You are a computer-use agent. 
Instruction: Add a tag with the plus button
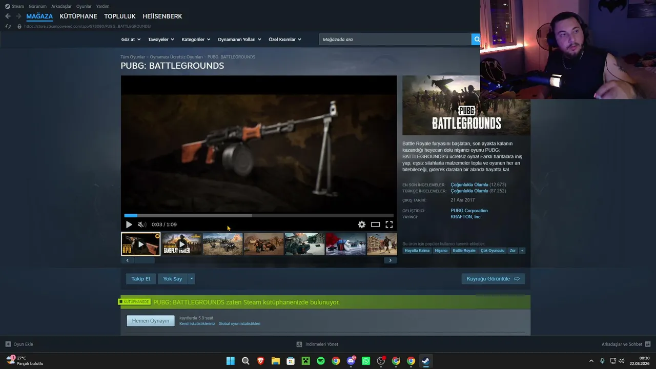(522, 251)
